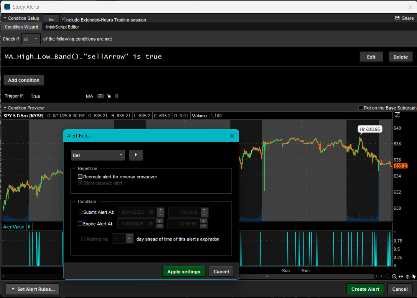Viewport: 417px width, 298px height.
Task: Toggle the Silent opposite alert checkbox
Action: [80, 183]
